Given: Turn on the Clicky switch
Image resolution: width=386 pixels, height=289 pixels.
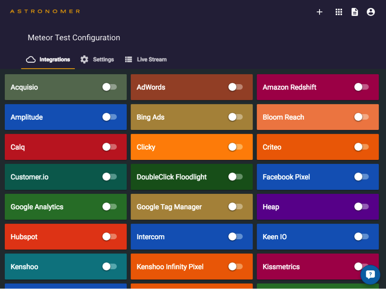Looking at the screenshot, I should [x=236, y=147].
